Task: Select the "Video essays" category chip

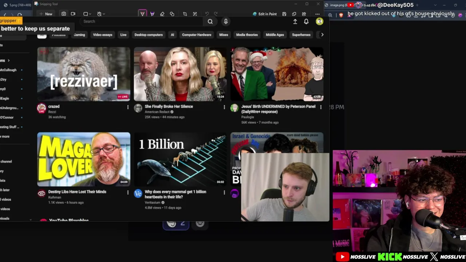Action: point(103,35)
